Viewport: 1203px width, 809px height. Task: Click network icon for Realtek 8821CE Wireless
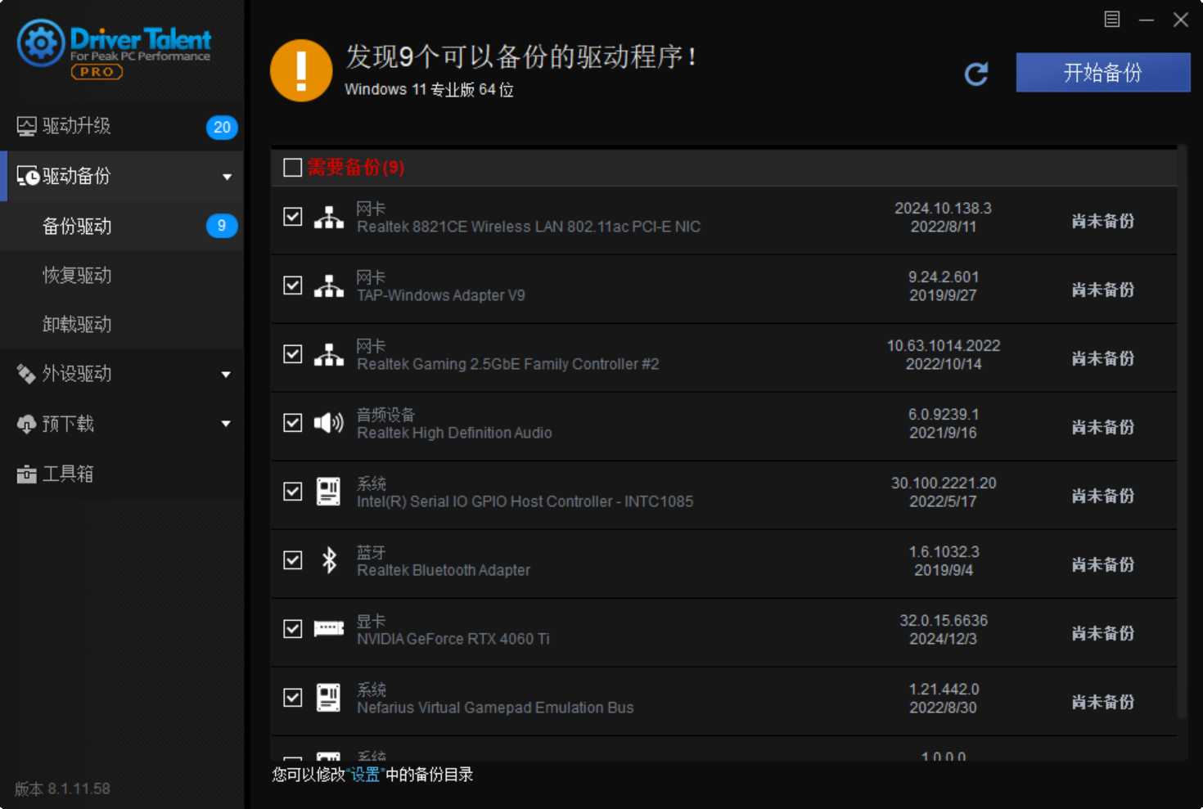[329, 217]
